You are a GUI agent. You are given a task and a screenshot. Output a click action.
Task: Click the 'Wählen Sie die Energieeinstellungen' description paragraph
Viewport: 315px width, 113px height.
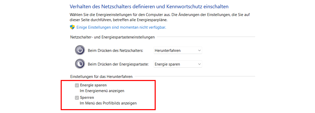[160, 17]
